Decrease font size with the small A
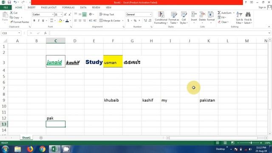 [x=70, y=14]
